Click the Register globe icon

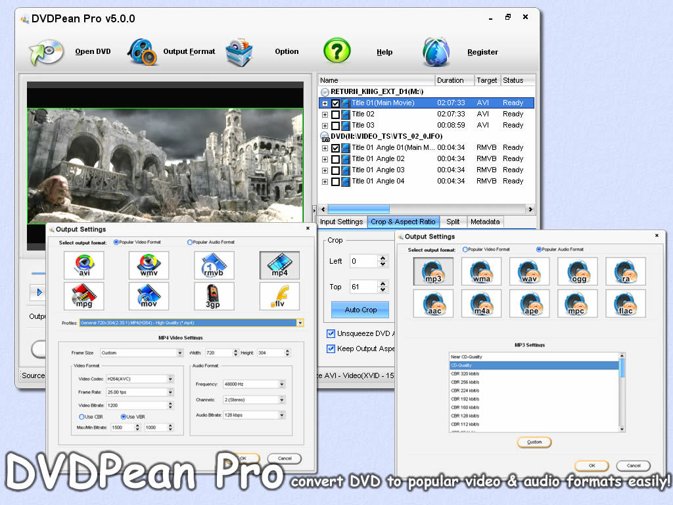[x=436, y=52]
